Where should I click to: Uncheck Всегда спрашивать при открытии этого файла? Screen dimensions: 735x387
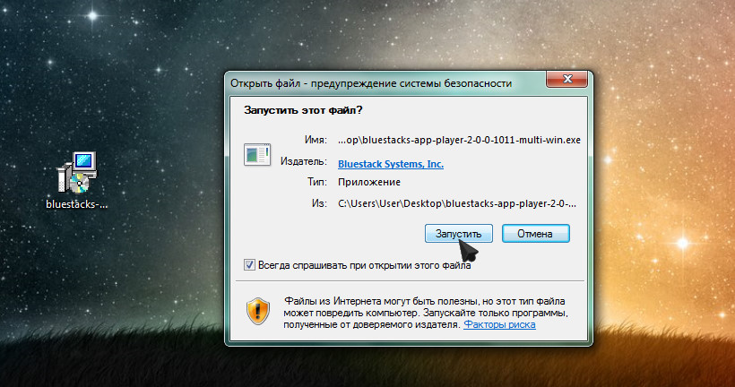(249, 265)
